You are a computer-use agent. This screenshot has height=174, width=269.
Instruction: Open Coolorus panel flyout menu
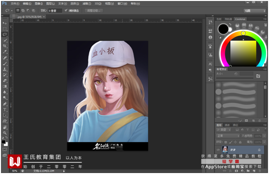point(265,19)
